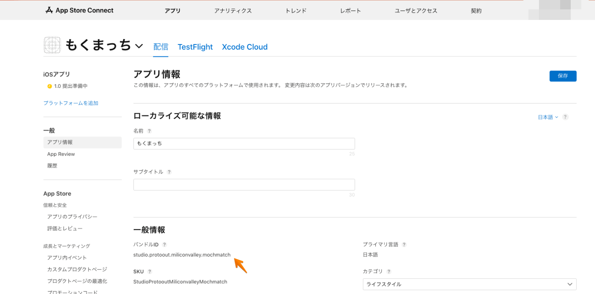Open help for プライマリ言語
Screen dimensions: 595x294
(404, 245)
